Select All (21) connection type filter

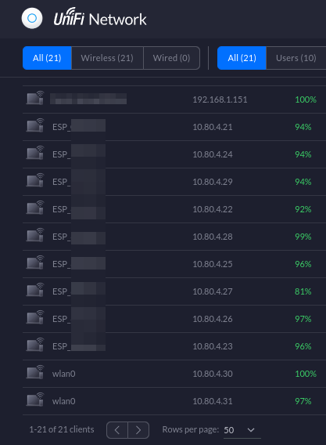pos(47,58)
